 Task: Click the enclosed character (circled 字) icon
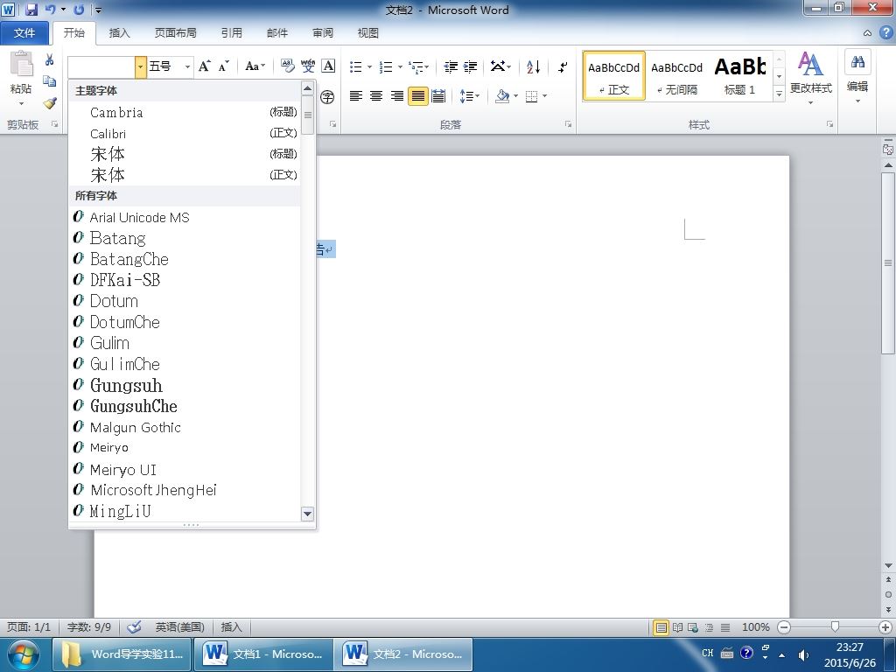[327, 96]
